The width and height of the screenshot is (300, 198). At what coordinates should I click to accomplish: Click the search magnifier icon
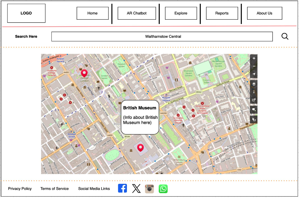click(285, 36)
